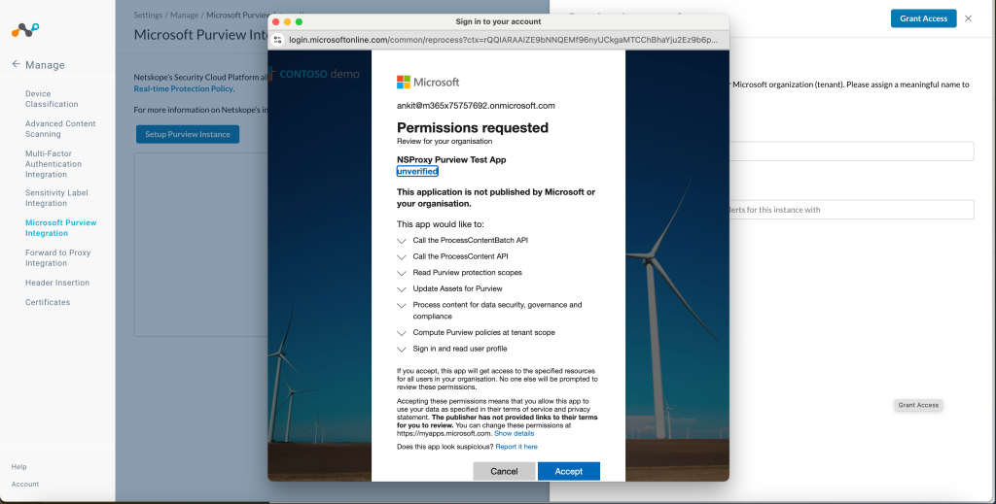The width and height of the screenshot is (996, 504).
Task: Click Settings in the breadcrumb
Action: [x=148, y=15]
